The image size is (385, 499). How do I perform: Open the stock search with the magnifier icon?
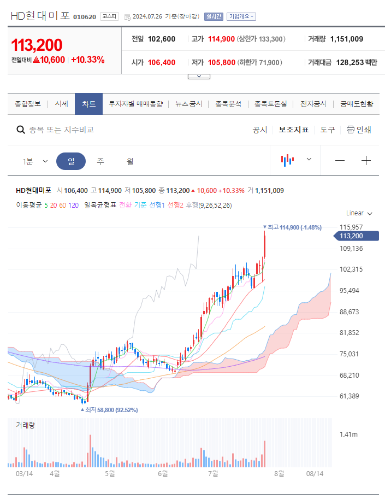point(21,130)
